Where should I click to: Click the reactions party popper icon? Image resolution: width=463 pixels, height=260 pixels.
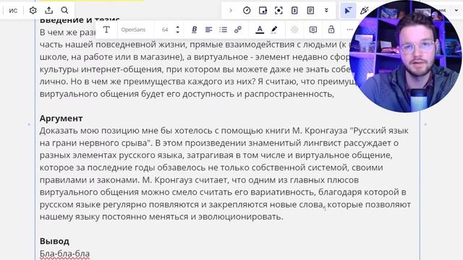(x=365, y=11)
